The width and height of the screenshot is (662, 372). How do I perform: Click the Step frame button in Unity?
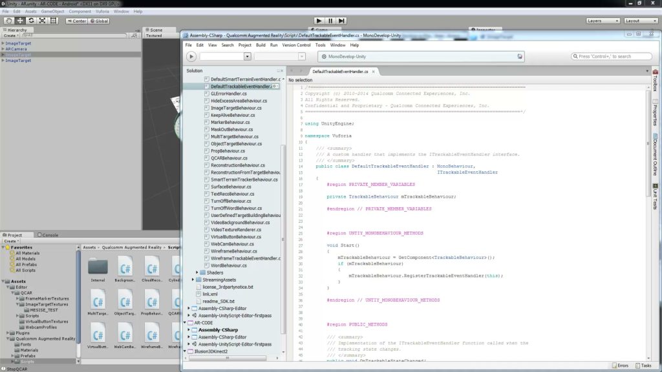[341, 21]
